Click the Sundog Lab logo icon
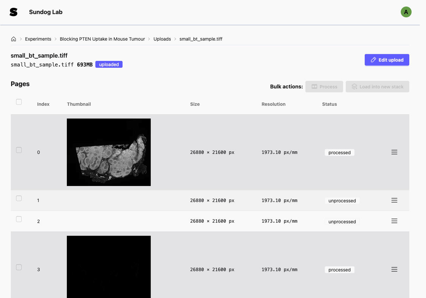426x298 pixels. pyautogui.click(x=13, y=12)
